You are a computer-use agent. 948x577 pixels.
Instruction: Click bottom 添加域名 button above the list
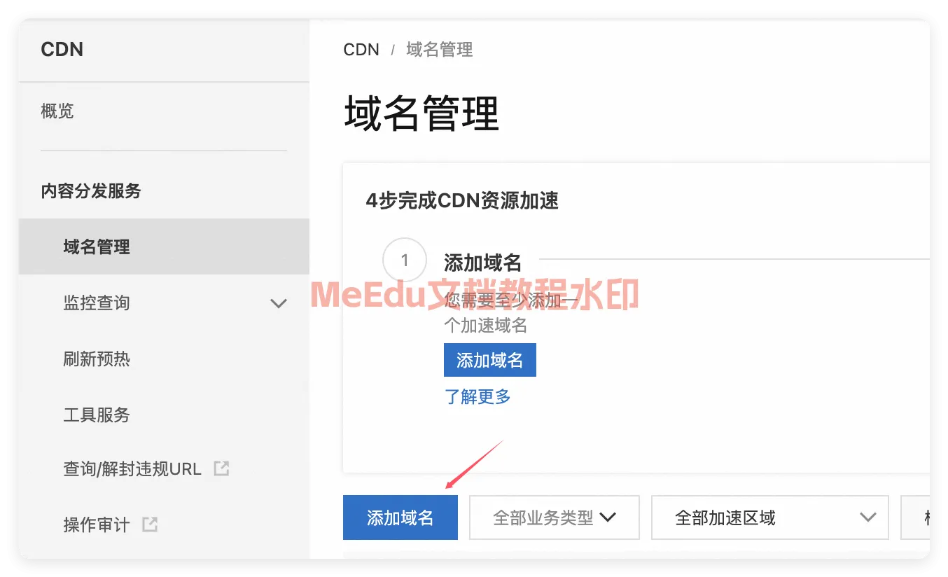[400, 517]
